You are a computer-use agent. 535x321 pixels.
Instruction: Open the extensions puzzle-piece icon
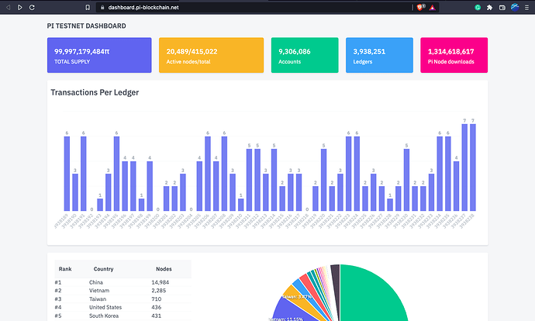coord(489,7)
